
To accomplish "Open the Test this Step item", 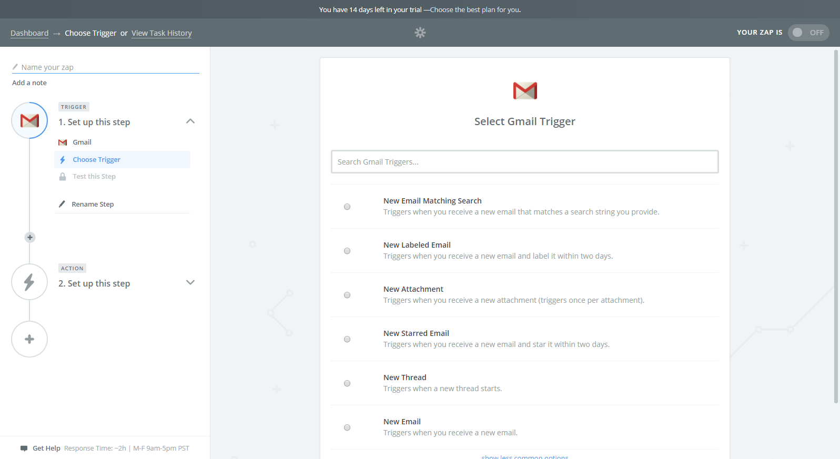I will (x=122, y=177).
